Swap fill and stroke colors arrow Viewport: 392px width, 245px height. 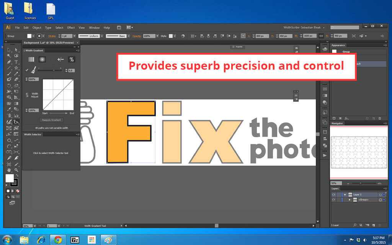tap(17, 176)
